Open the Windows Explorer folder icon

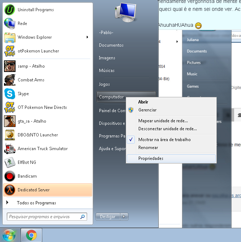tap(9, 37)
